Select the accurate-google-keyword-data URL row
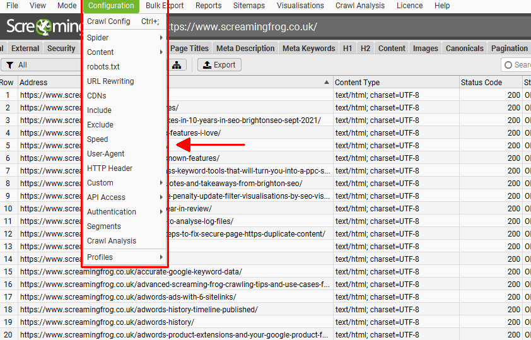Image resolution: width=531 pixels, height=340 pixels. point(131,272)
